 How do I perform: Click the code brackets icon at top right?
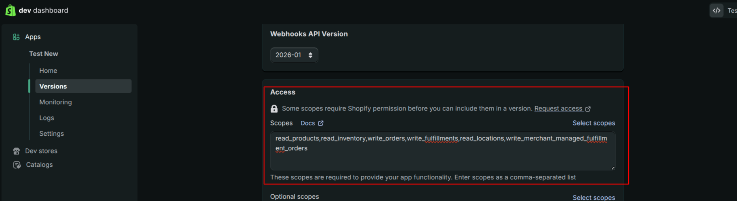tap(717, 11)
